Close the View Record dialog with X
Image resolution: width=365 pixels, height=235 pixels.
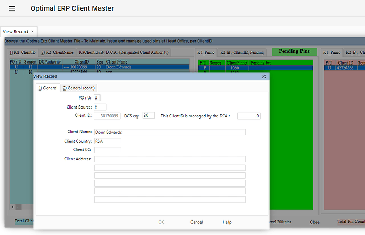tap(264, 76)
